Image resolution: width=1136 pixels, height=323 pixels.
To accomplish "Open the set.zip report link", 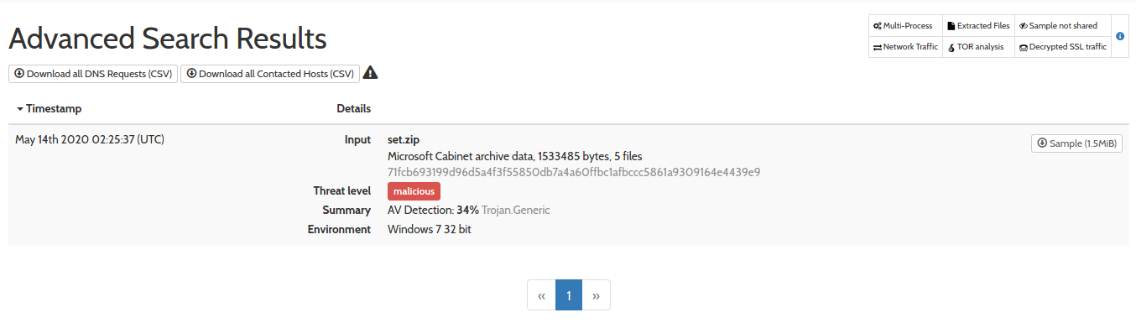I will point(403,139).
